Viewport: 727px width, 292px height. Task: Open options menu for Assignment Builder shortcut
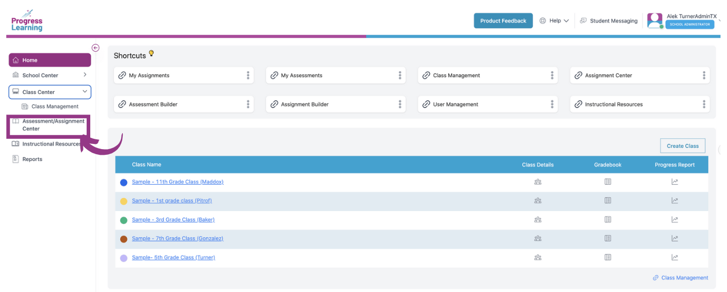click(400, 104)
